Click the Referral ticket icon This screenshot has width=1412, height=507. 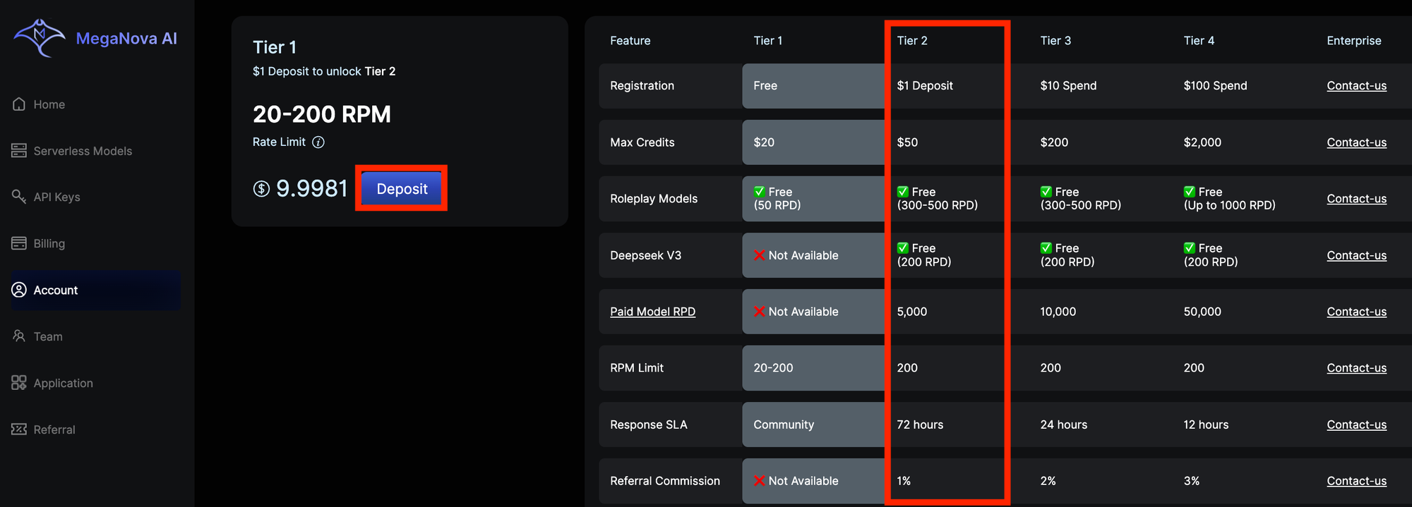click(x=18, y=429)
